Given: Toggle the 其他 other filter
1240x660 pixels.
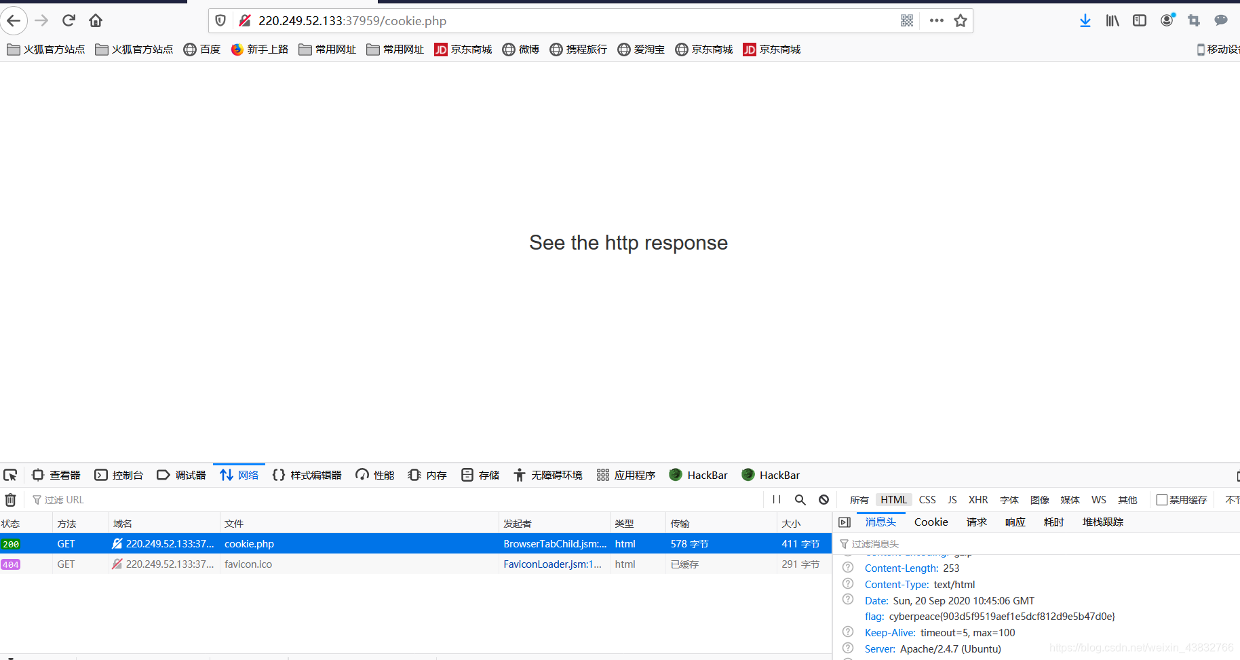Looking at the screenshot, I should tap(1128, 500).
